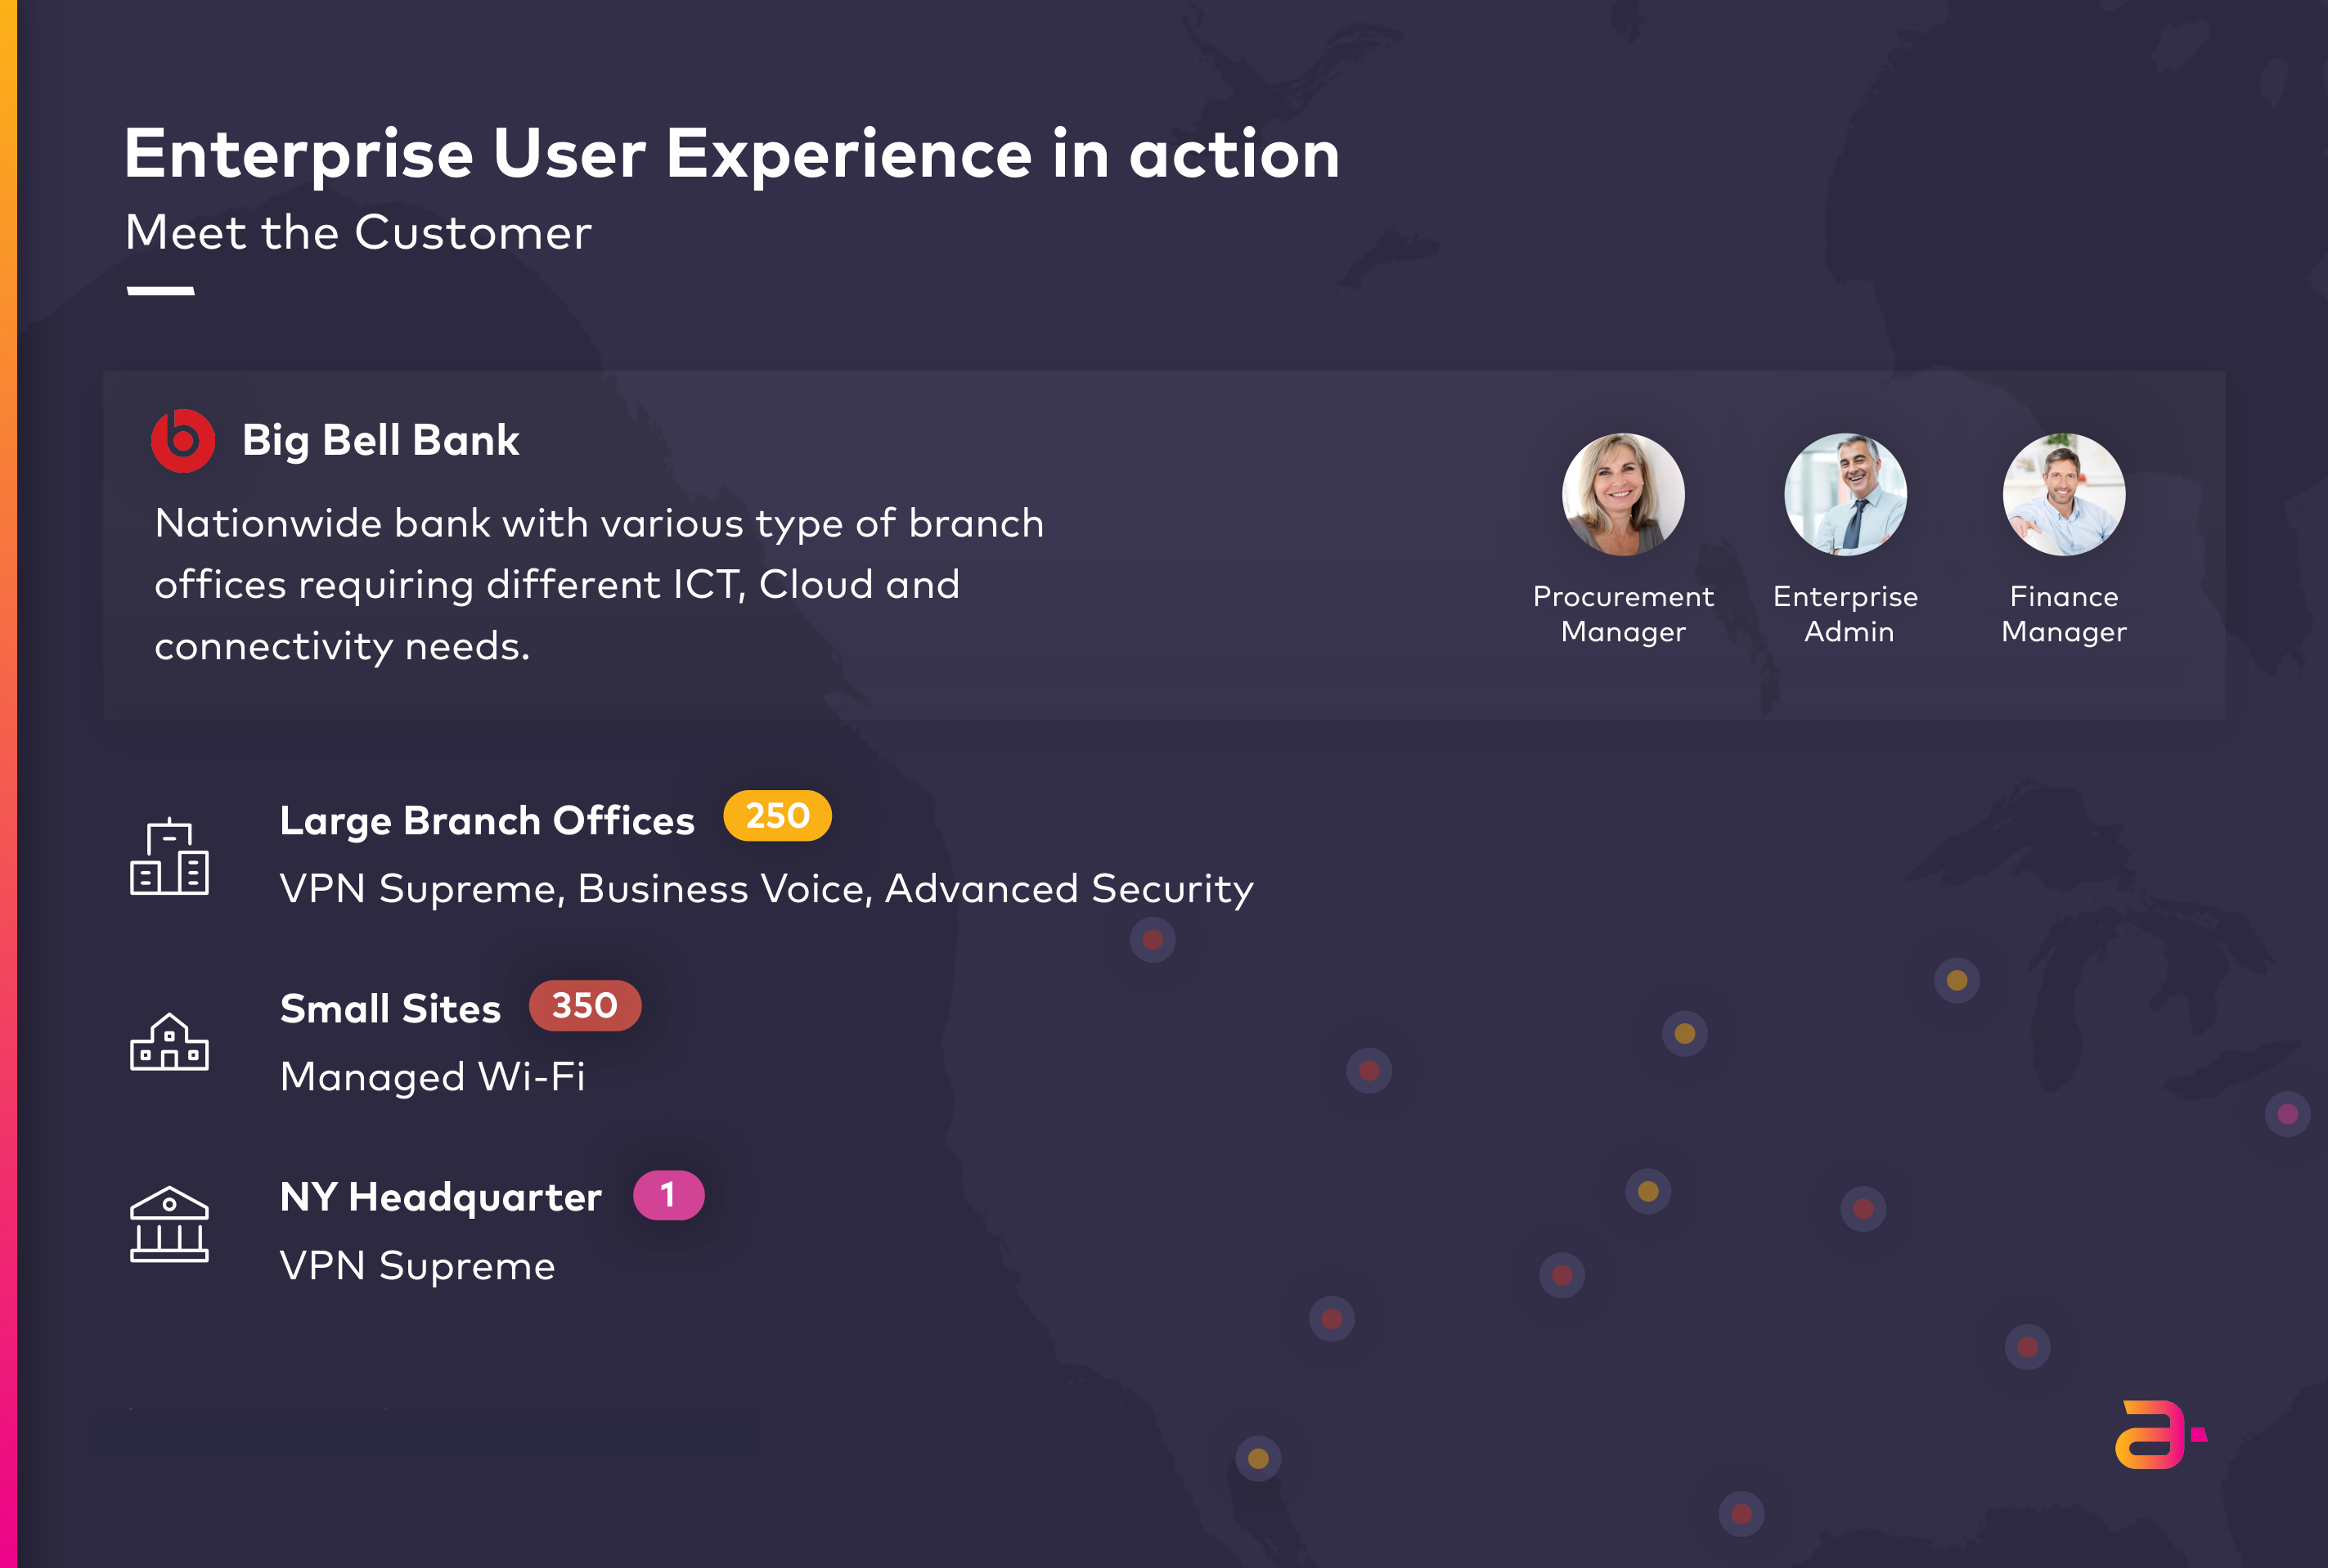
Task: Select the Small Sites house icon
Action: (x=169, y=1041)
